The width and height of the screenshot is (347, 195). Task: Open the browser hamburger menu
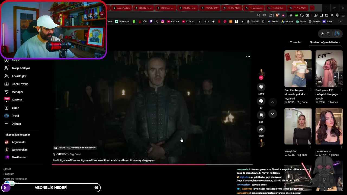point(343,15)
